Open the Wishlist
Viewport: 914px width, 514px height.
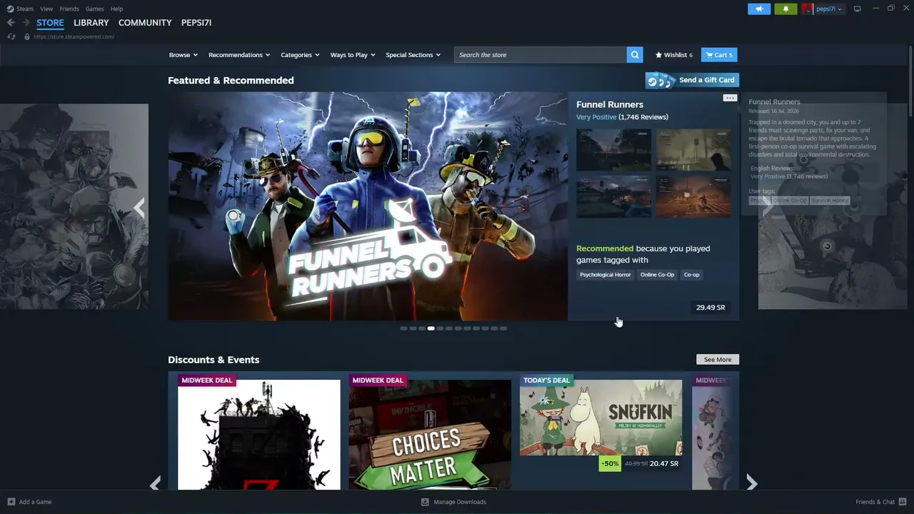click(674, 55)
